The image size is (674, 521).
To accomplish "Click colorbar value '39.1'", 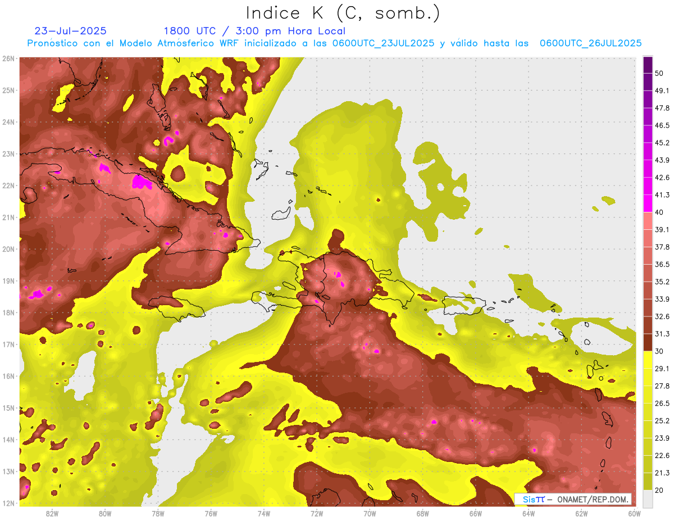I will 662,229.
